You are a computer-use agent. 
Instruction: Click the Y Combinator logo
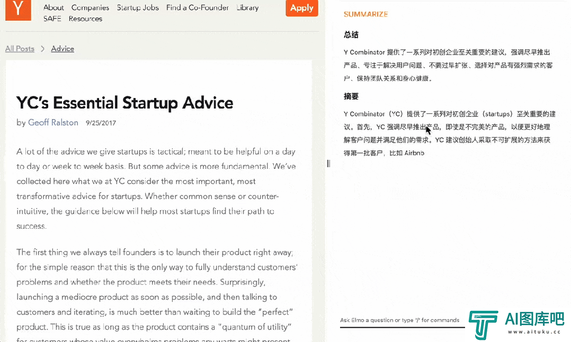[18, 9]
